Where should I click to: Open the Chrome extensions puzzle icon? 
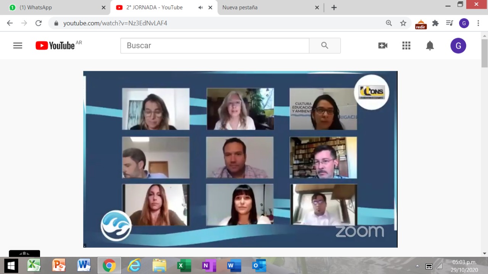pos(435,23)
